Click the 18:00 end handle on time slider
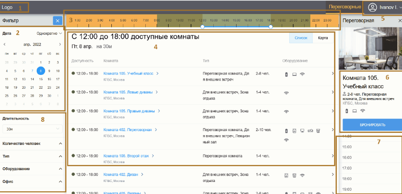402x194 pixels. pyautogui.click(x=271, y=27)
